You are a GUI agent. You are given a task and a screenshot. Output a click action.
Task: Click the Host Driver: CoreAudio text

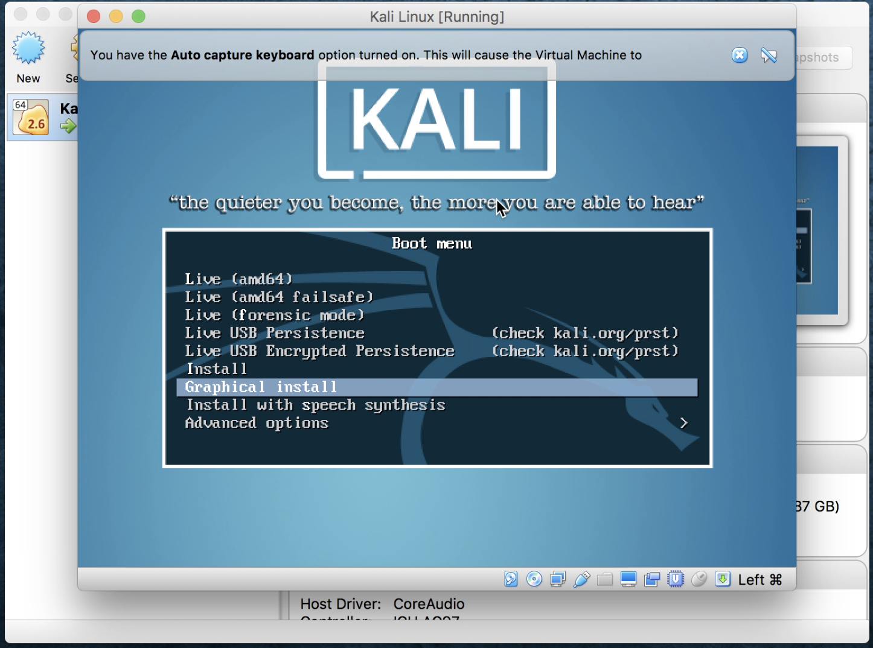pyautogui.click(x=382, y=604)
